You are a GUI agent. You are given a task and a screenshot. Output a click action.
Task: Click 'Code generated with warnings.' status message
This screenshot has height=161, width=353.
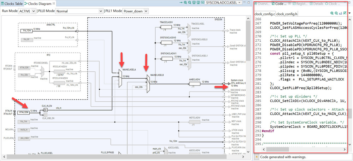pyautogui.click(x=283, y=157)
